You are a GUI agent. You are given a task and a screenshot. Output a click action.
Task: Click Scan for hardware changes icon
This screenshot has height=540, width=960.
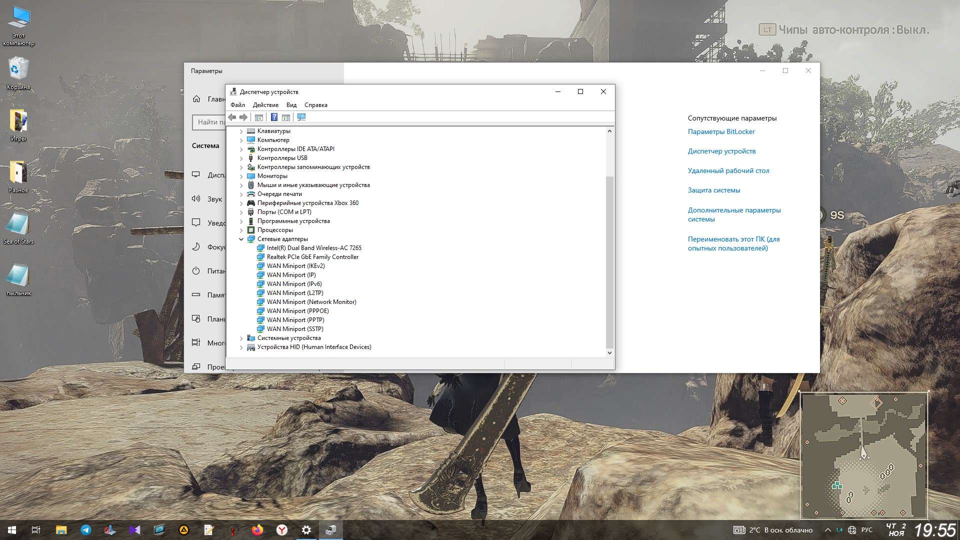point(301,117)
